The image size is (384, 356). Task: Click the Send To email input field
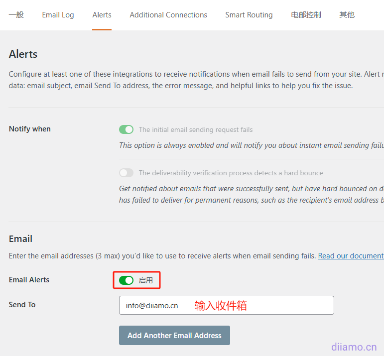(x=226, y=305)
